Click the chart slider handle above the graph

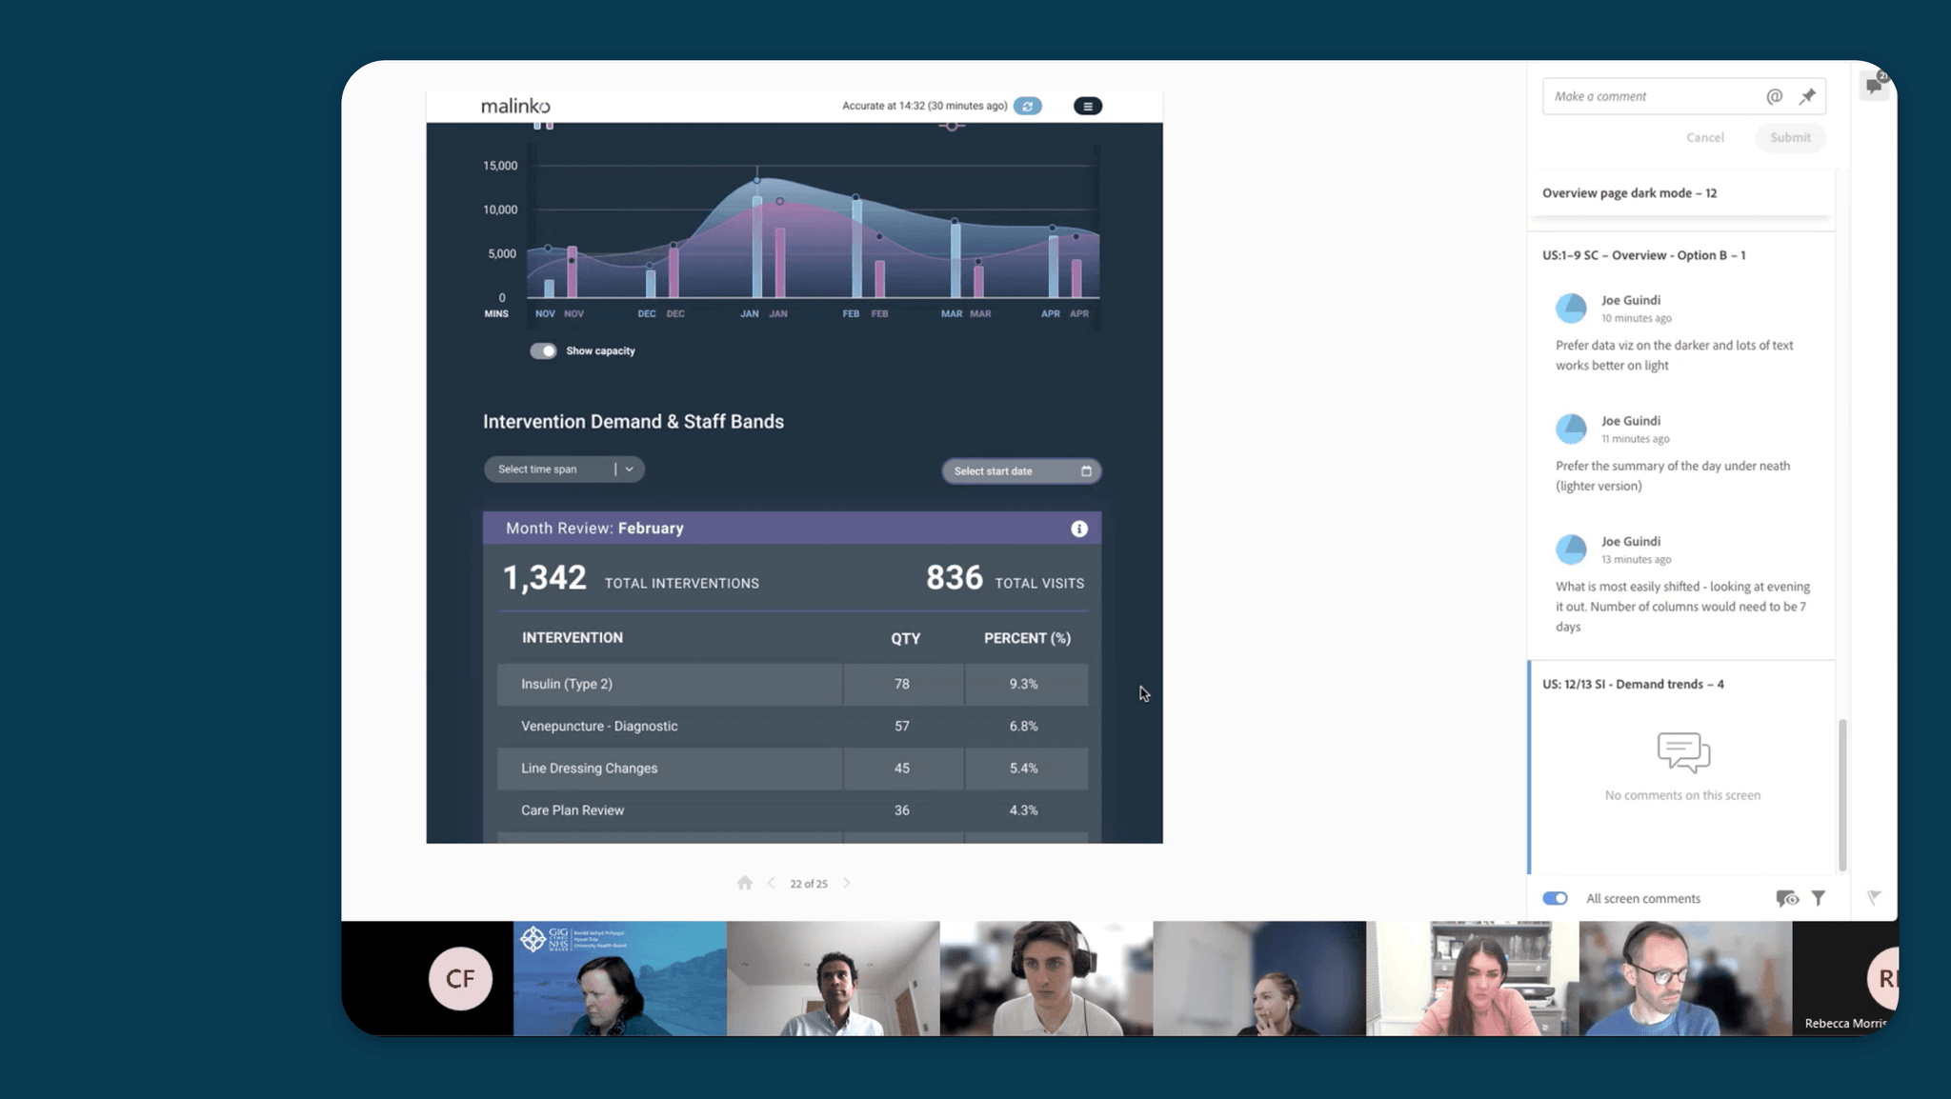(x=951, y=126)
